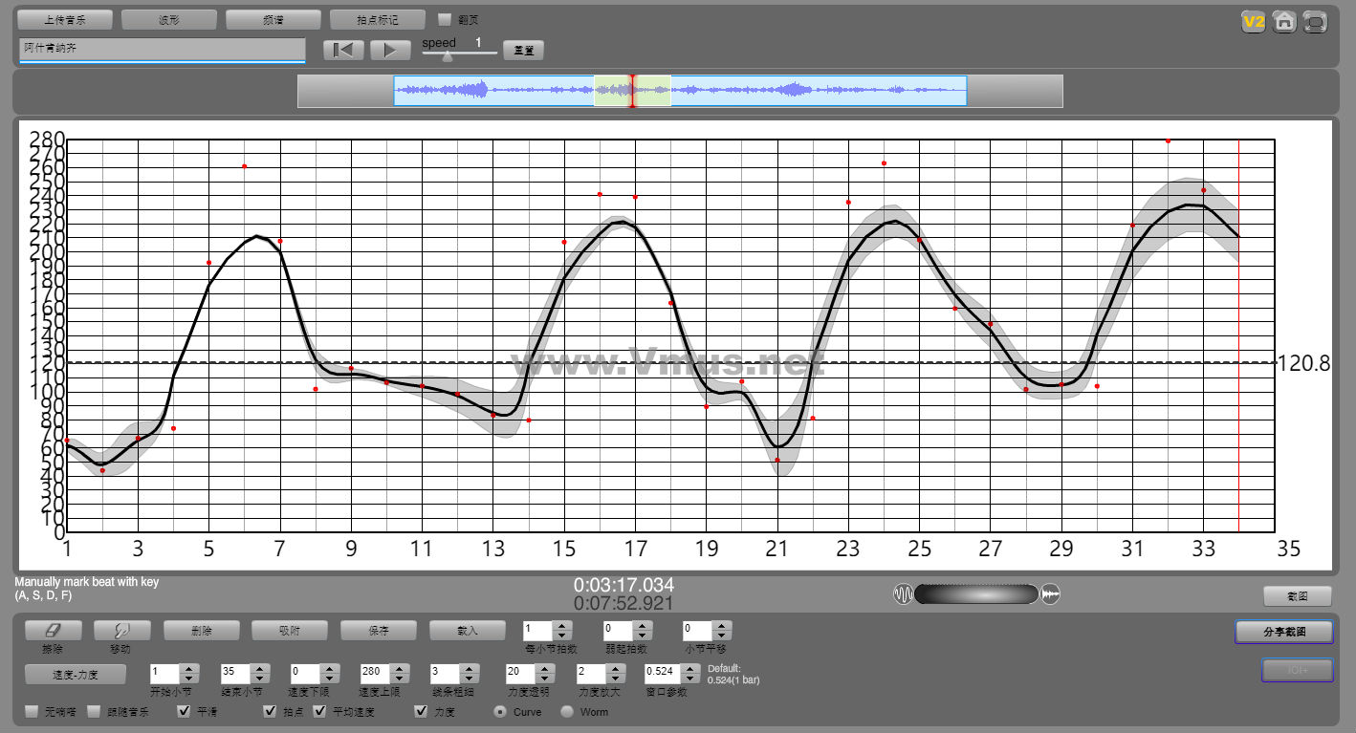Toggle fullscreen view icon
Screen dimensions: 1356x733
point(1316,21)
